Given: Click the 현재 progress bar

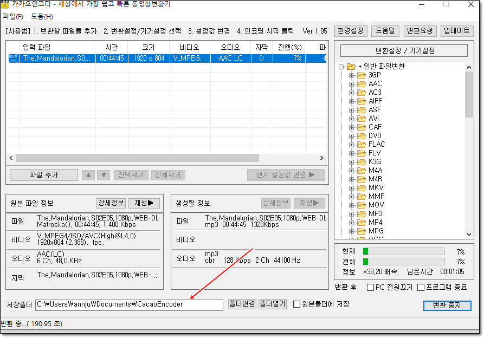Looking at the screenshot, I should tap(404, 252).
